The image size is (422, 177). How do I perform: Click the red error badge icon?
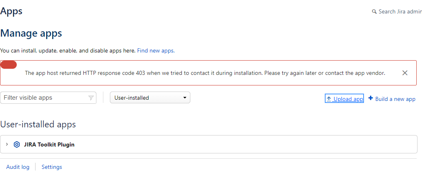[9, 65]
